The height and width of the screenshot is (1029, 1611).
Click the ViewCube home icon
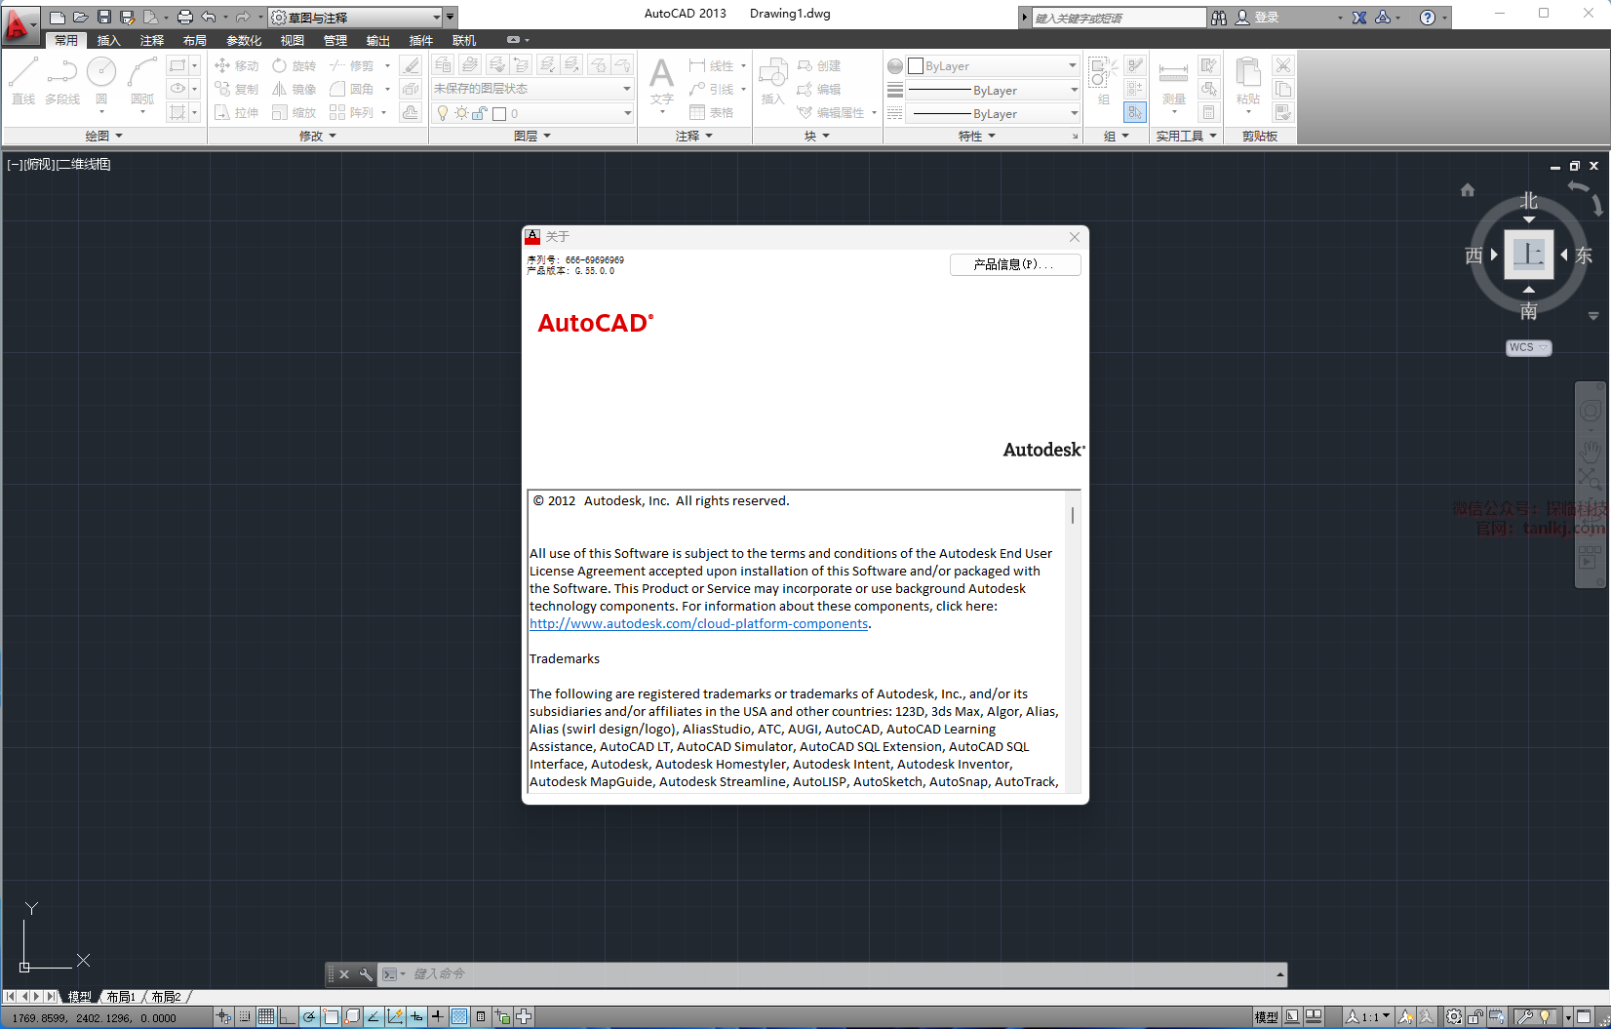(x=1467, y=190)
